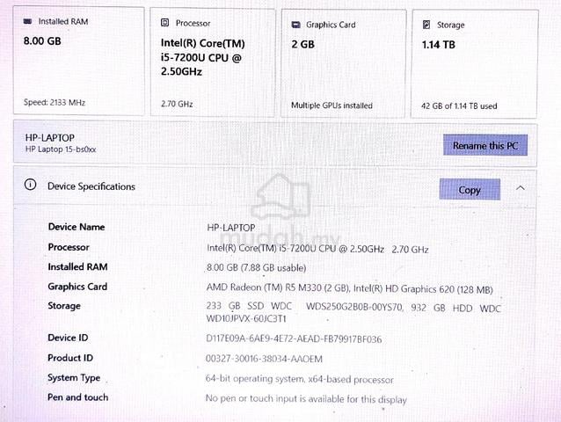561x422 pixels.
Task: Click the 1.14 TB storage value
Action: pos(439,45)
